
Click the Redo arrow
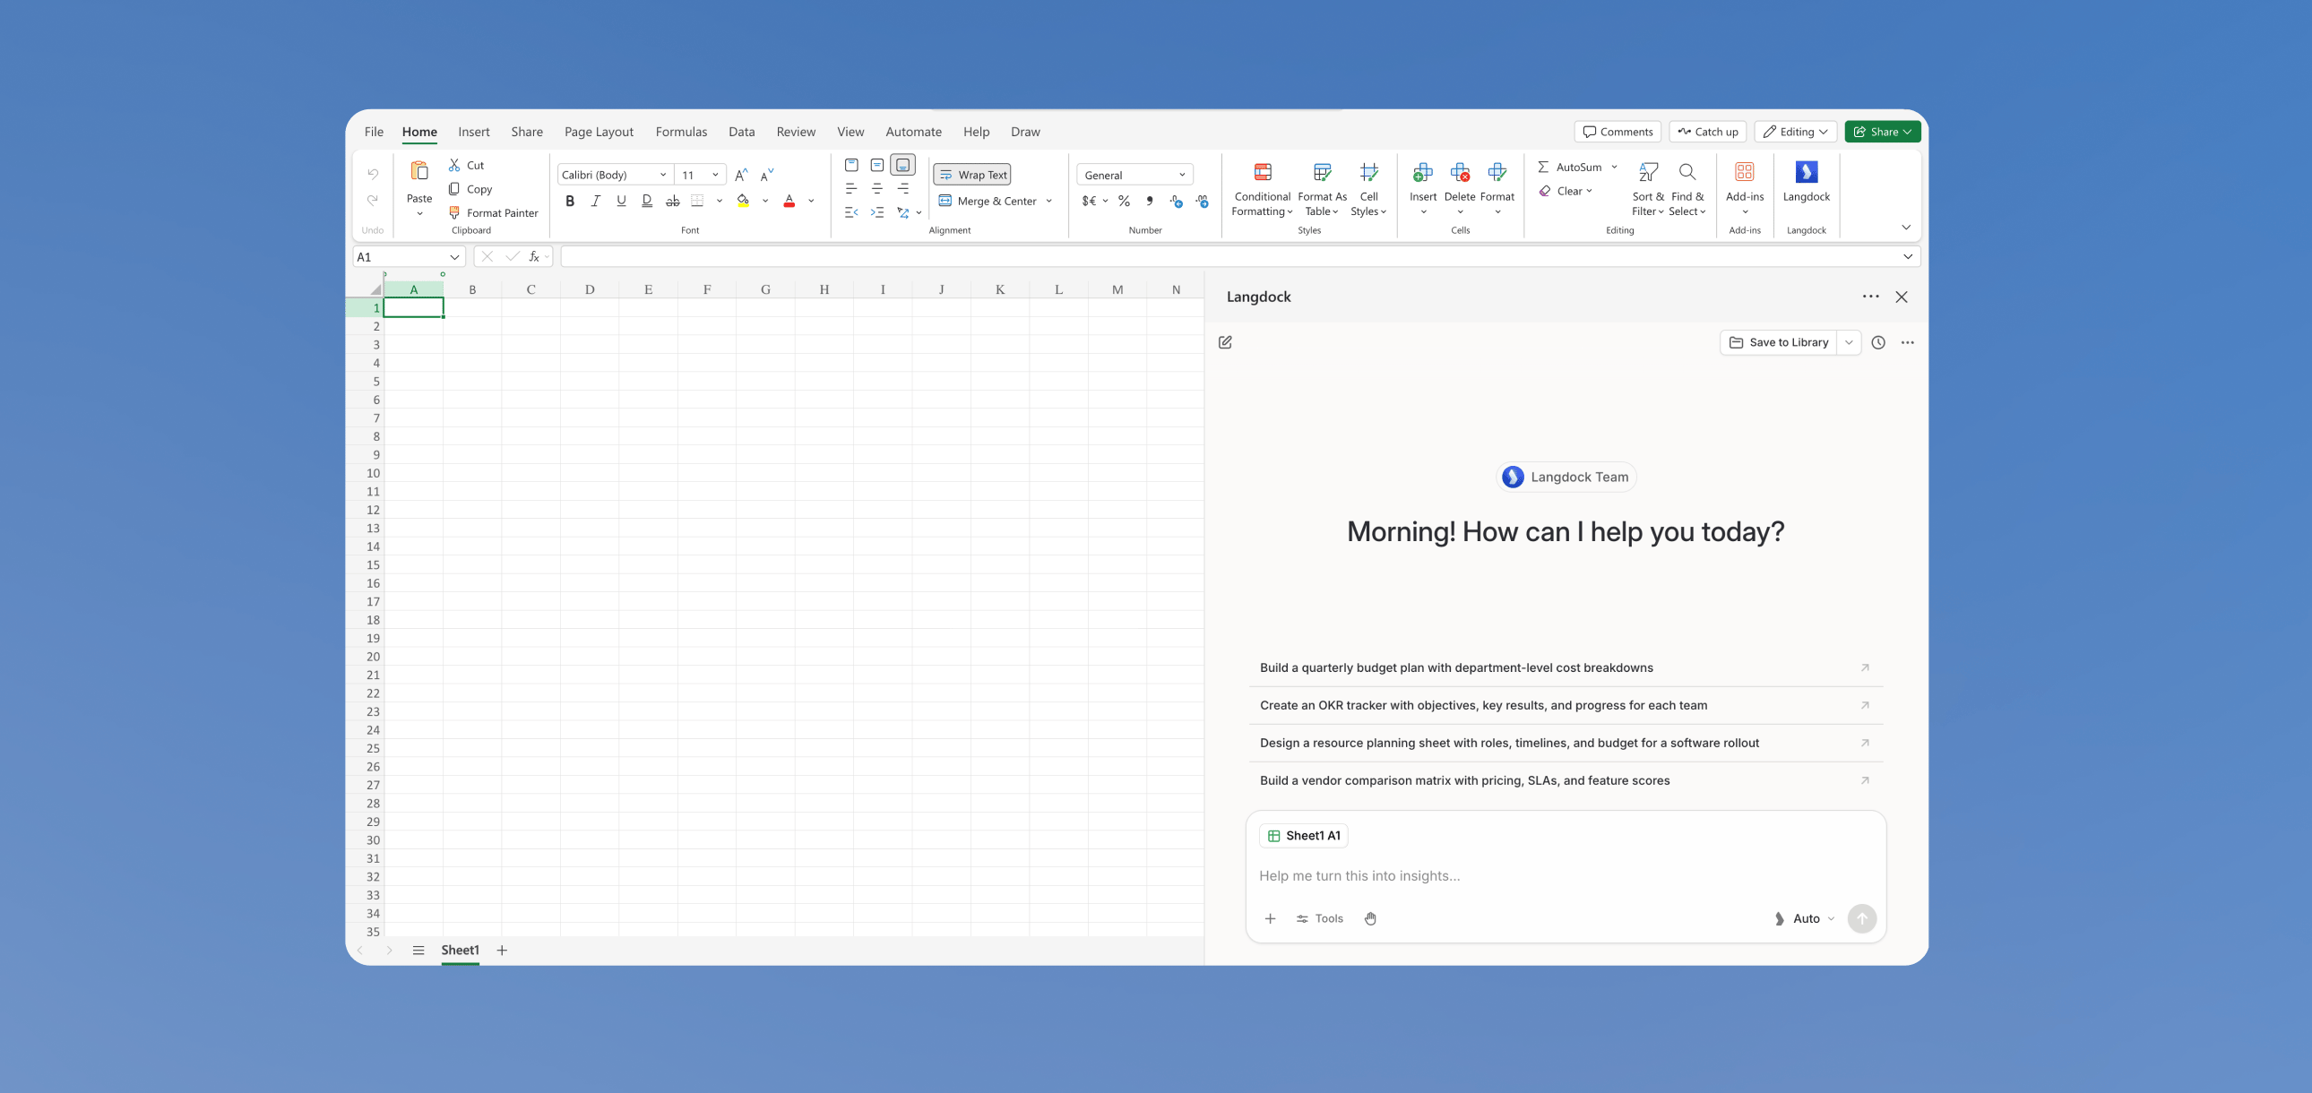(x=373, y=199)
